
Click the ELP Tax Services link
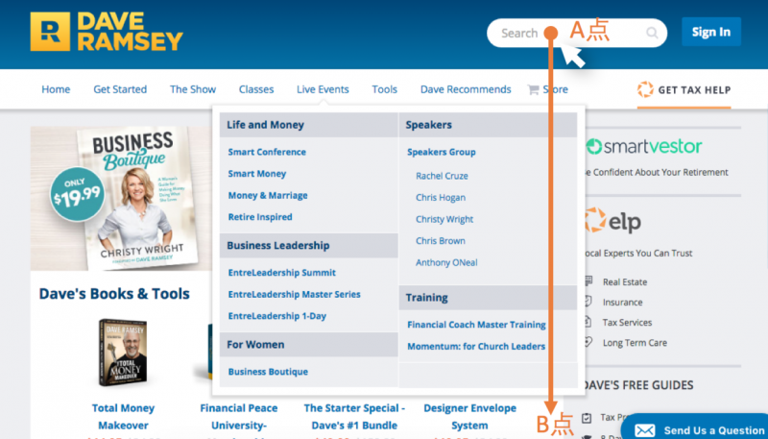[x=627, y=323]
